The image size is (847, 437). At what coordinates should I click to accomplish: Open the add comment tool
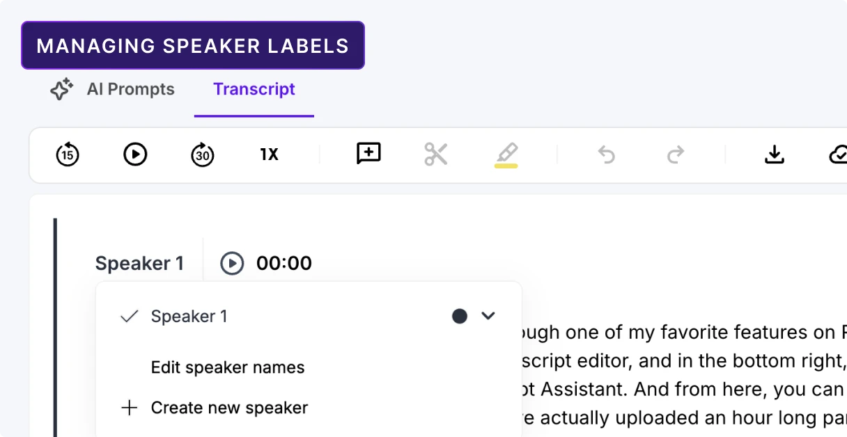368,154
